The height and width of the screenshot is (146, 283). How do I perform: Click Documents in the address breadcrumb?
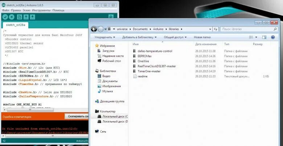140,29
